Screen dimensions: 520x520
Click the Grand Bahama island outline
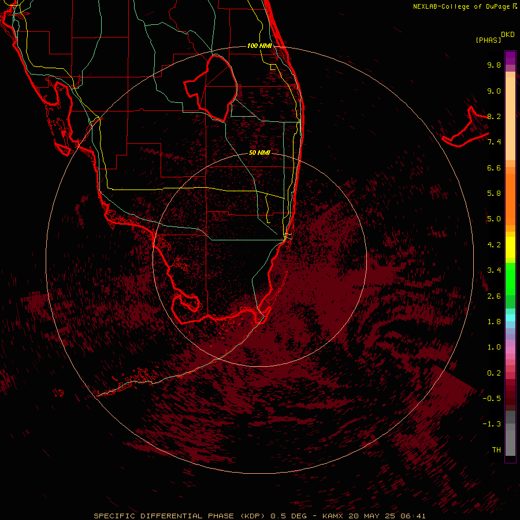(x=465, y=128)
